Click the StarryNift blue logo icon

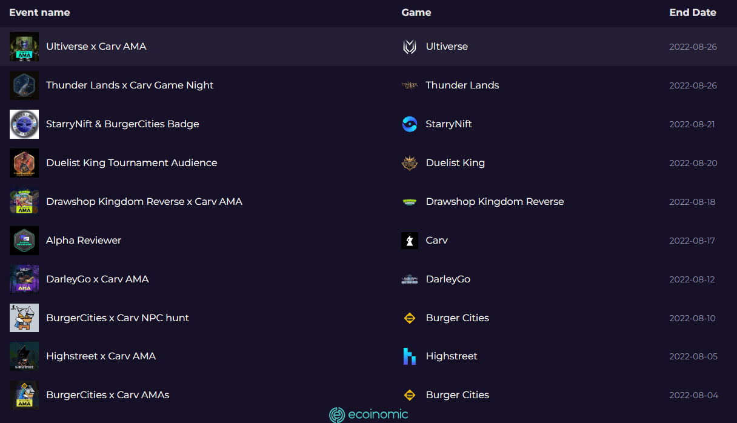(410, 124)
